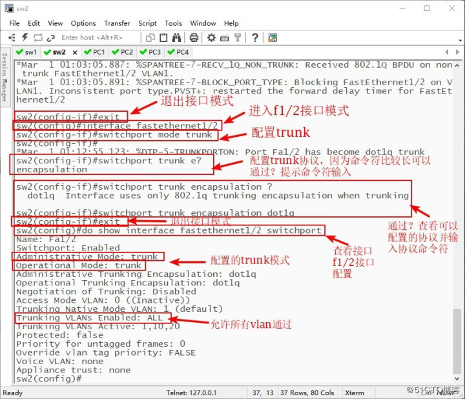Open the toolbar overflow arrow
The height and width of the screenshot is (399, 465).
coord(460,40)
